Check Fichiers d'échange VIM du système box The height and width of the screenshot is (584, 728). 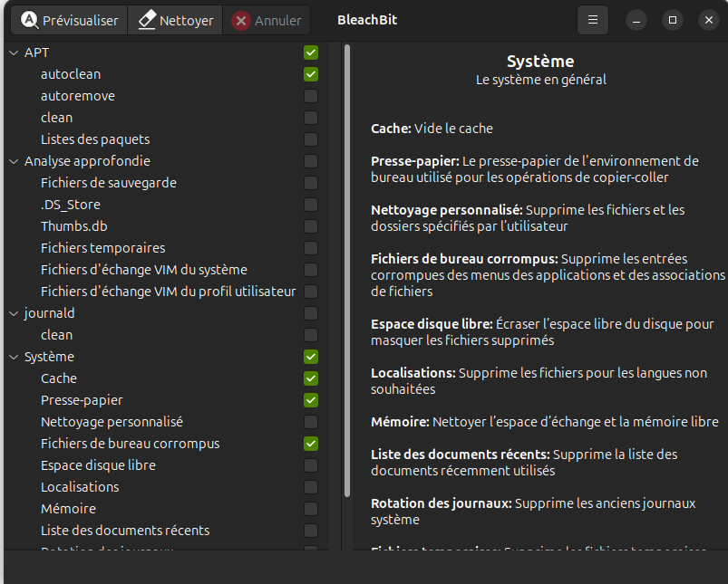click(x=311, y=270)
